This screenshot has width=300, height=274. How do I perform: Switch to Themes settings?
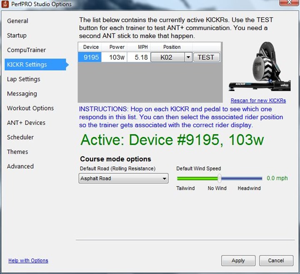(x=17, y=152)
